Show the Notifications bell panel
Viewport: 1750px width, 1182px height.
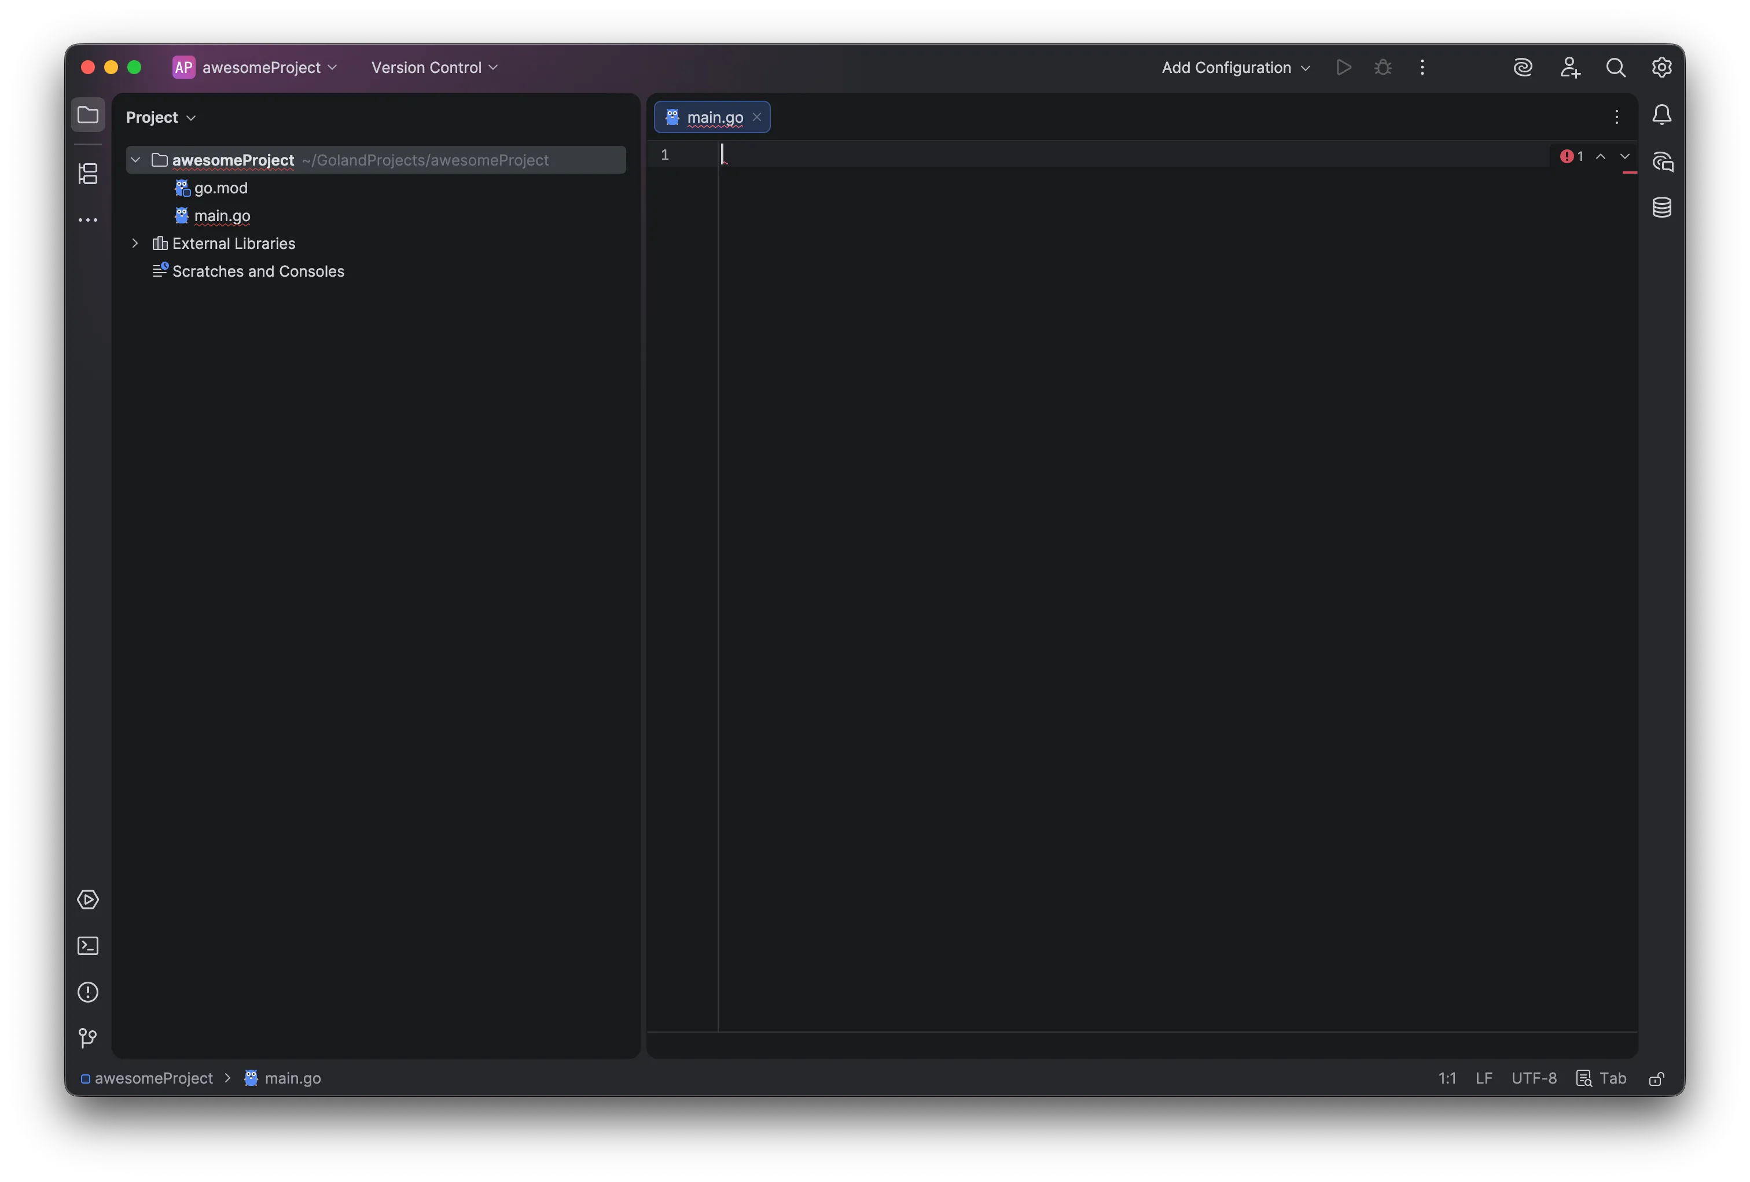click(x=1661, y=115)
